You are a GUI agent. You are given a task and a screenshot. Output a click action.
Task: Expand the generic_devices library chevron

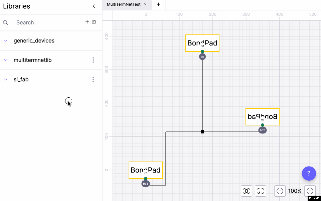(6, 41)
